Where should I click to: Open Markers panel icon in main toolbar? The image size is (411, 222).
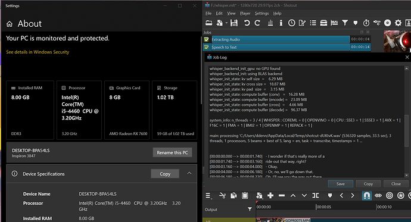click(x=356, y=23)
